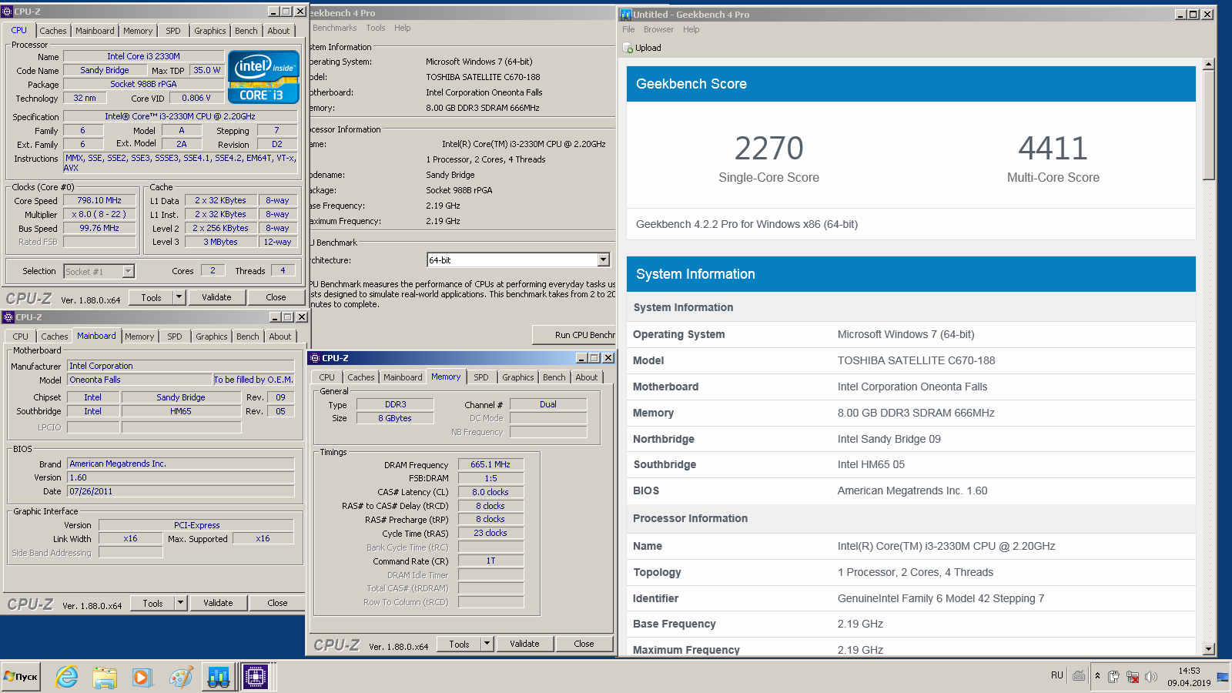Click the volume speaker icon in the system tray
The height and width of the screenshot is (693, 1232).
[1150, 677]
